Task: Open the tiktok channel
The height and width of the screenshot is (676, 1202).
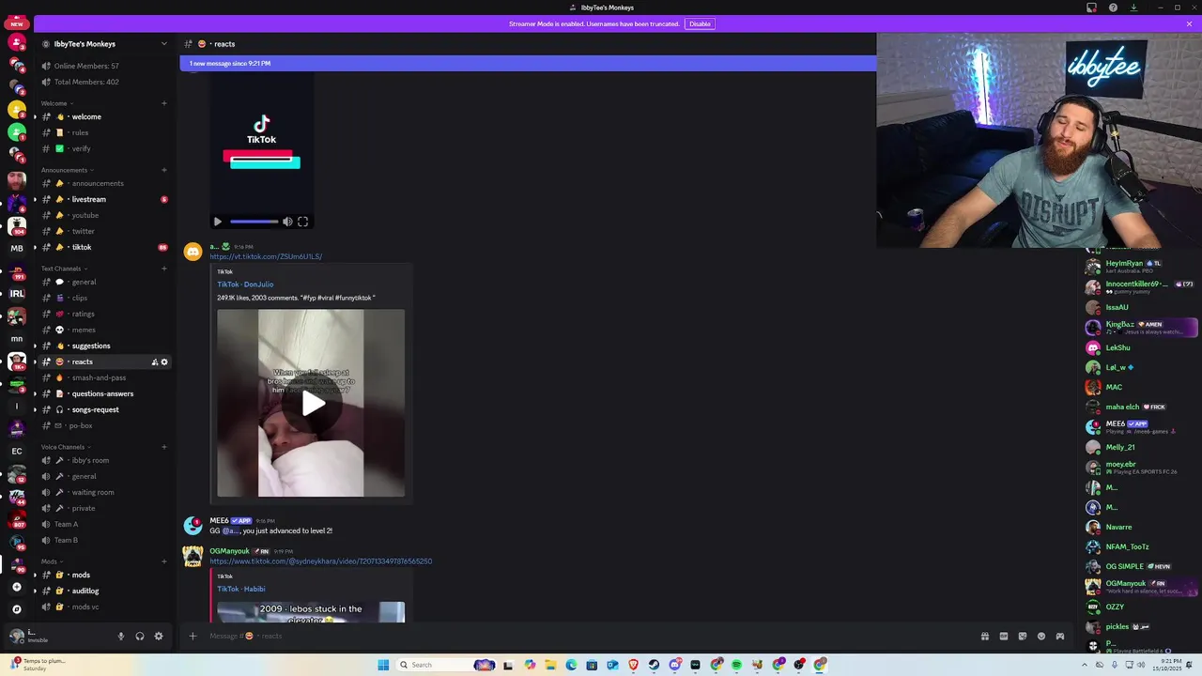Action: tap(103, 247)
